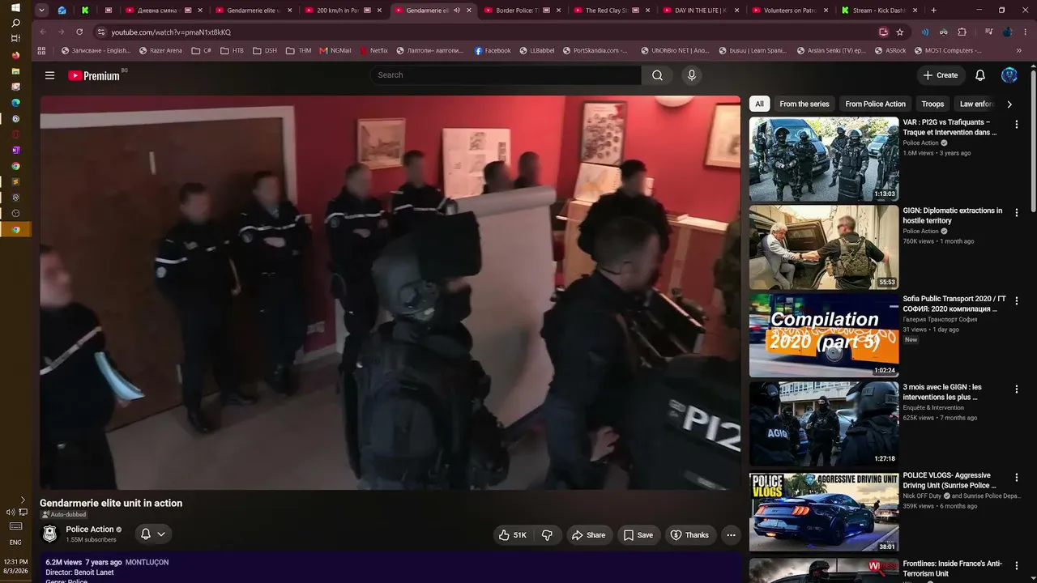This screenshot has height=583, width=1037.
Task: Click the address bar URL
Action: (171, 32)
